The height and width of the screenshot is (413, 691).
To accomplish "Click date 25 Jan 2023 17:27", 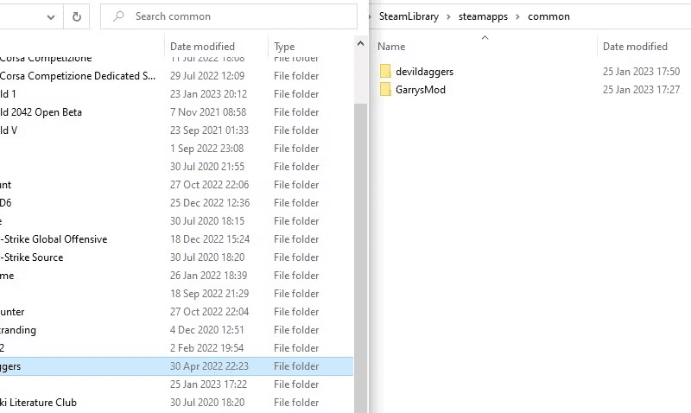I will click(x=641, y=90).
